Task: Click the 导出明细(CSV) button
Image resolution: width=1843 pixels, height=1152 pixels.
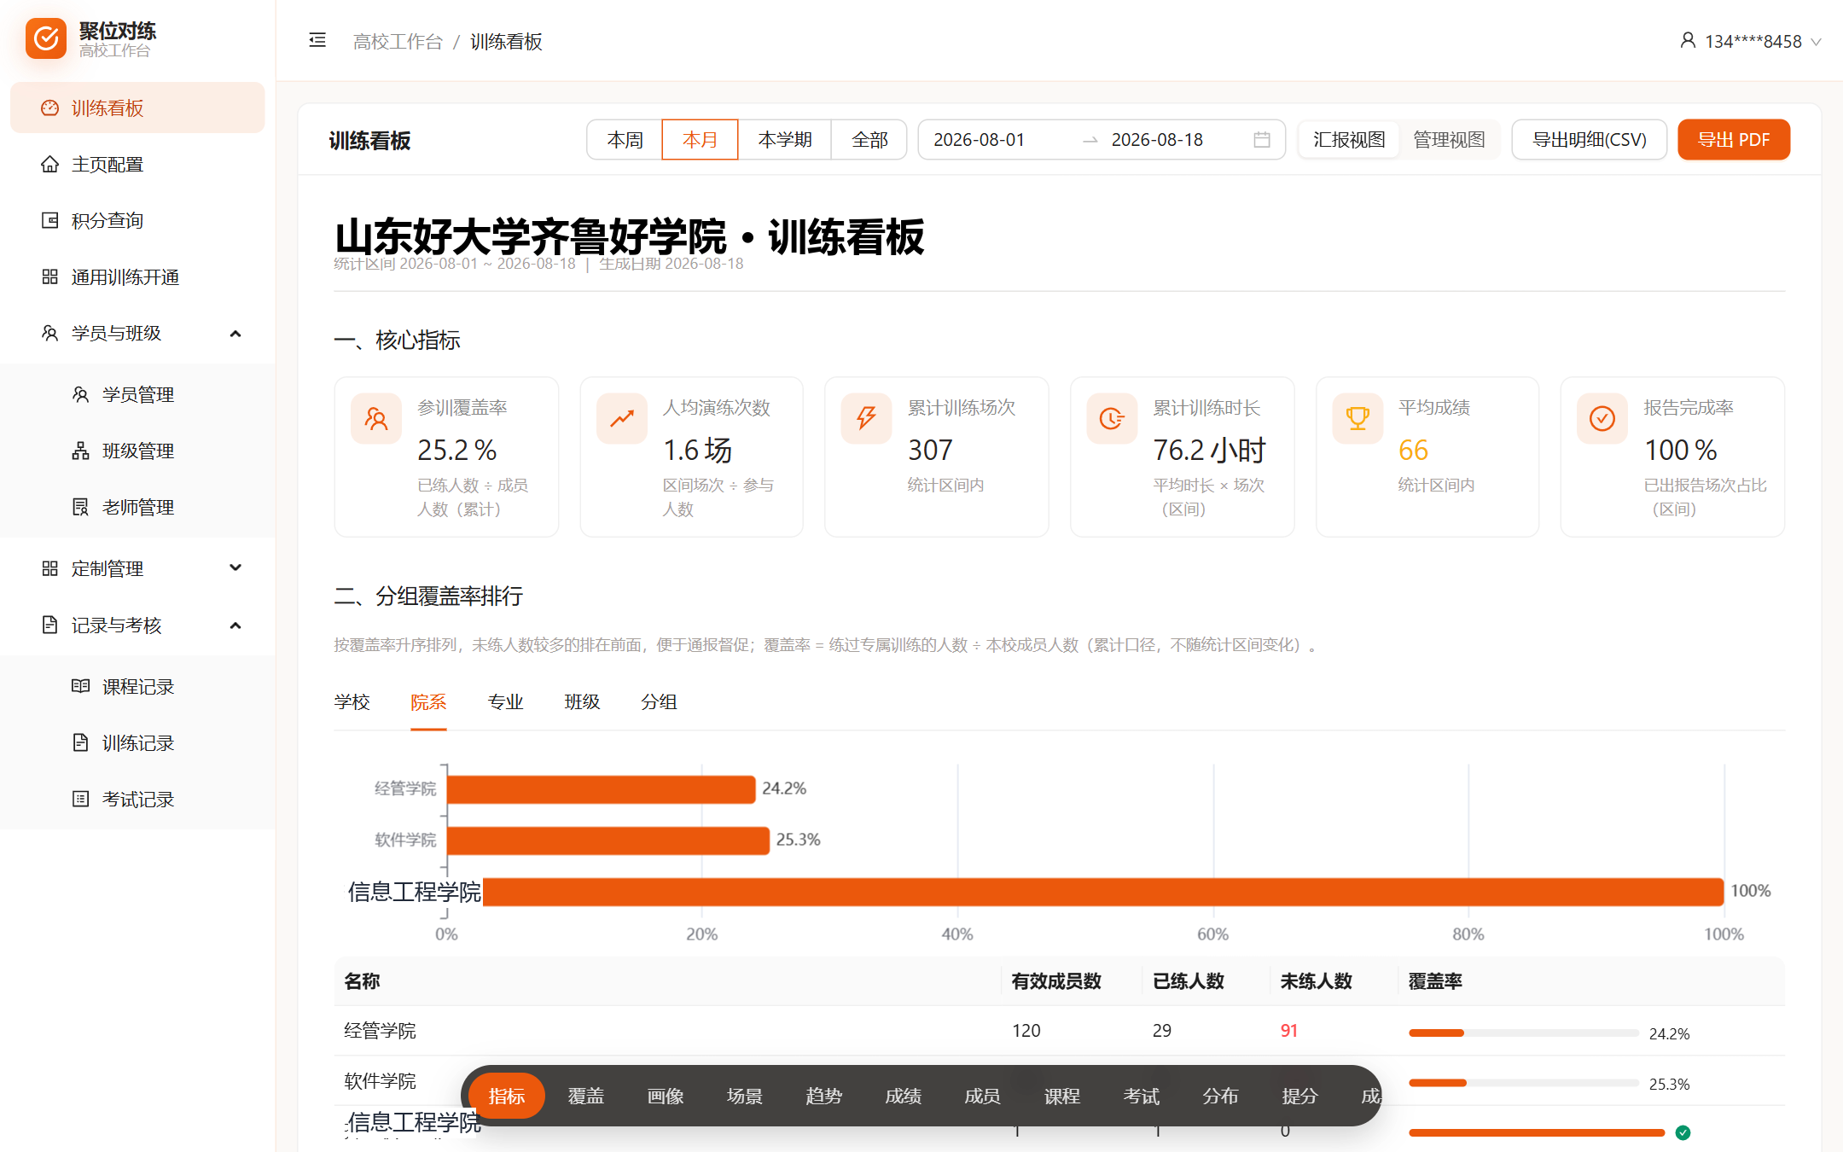Action: [x=1589, y=140]
